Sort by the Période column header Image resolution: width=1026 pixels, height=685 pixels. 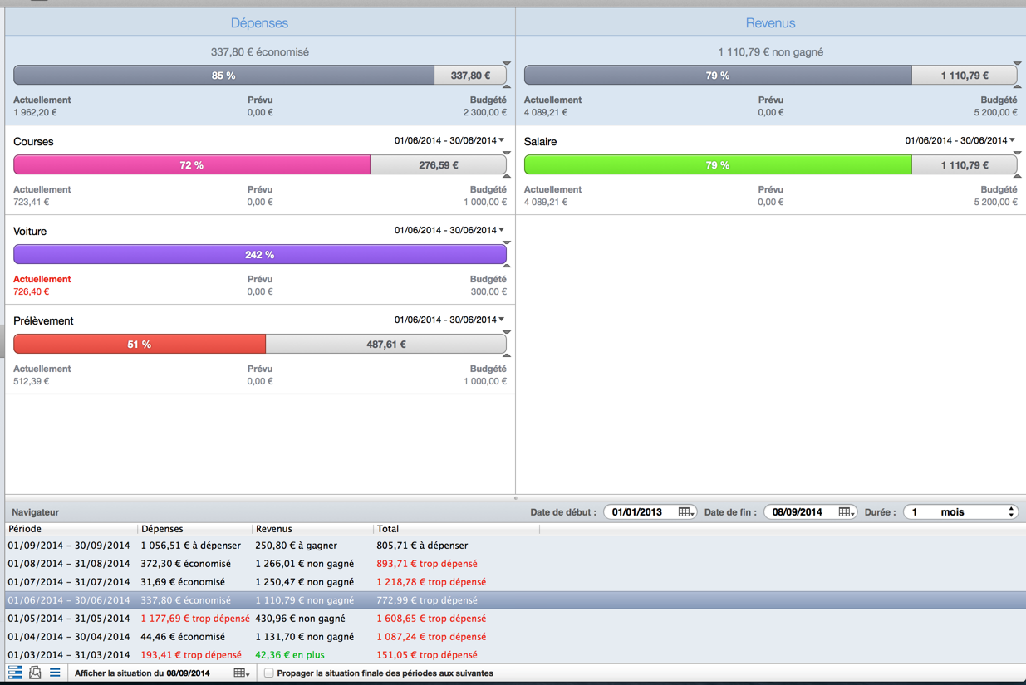71,529
